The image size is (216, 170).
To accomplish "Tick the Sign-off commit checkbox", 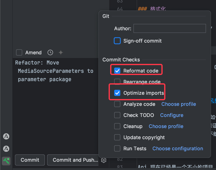I will click(x=117, y=41).
